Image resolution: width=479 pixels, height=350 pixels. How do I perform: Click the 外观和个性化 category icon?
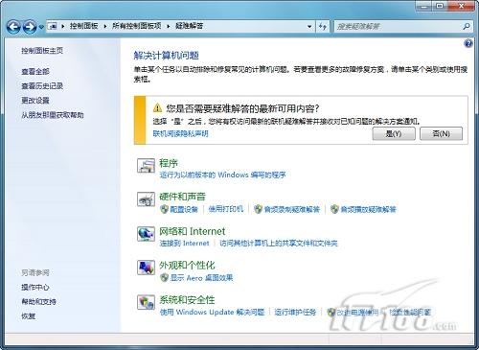pos(146,268)
